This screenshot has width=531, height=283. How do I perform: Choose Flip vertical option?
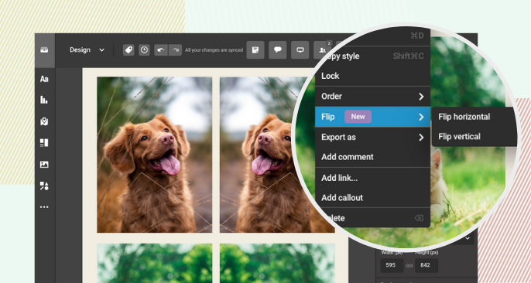coord(459,137)
